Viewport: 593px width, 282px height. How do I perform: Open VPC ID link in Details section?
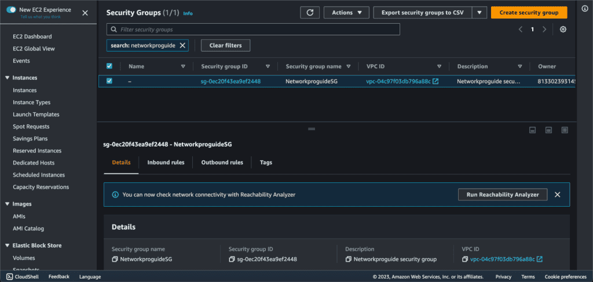[503, 259]
